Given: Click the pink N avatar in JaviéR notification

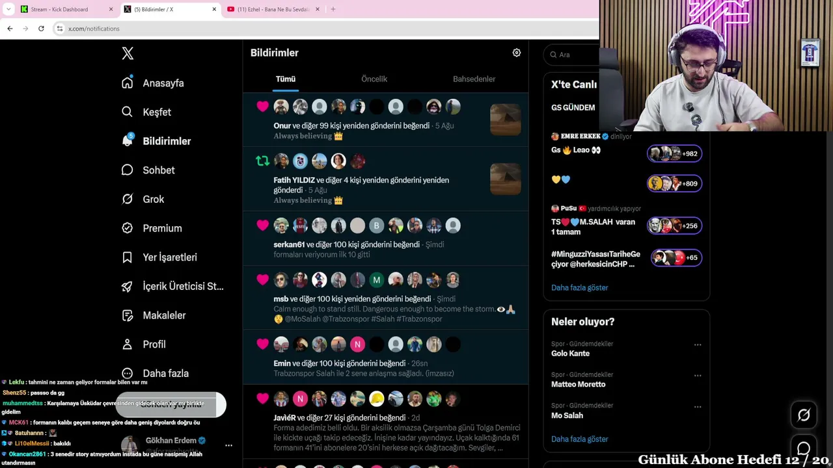Looking at the screenshot, I should click(x=300, y=399).
